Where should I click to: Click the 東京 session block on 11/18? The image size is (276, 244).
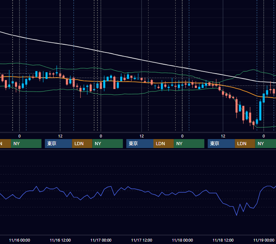pyautogui.click(x=221, y=144)
